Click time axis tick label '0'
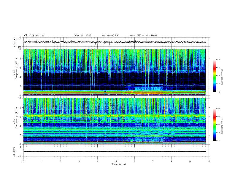Viewport: 235px width, 181px height. click(23, 161)
